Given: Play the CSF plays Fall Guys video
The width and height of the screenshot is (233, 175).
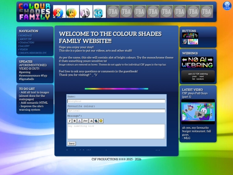Looking at the screenshot, I should tap(198, 112).
